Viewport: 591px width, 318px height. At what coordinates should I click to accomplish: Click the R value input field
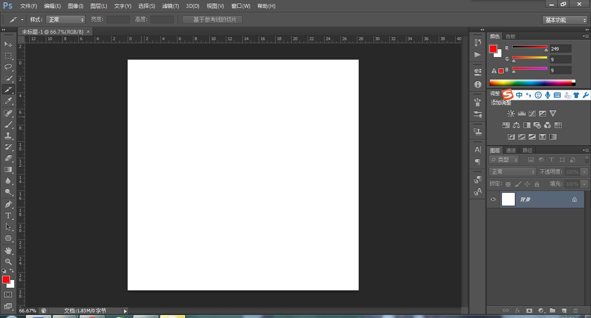coord(560,49)
